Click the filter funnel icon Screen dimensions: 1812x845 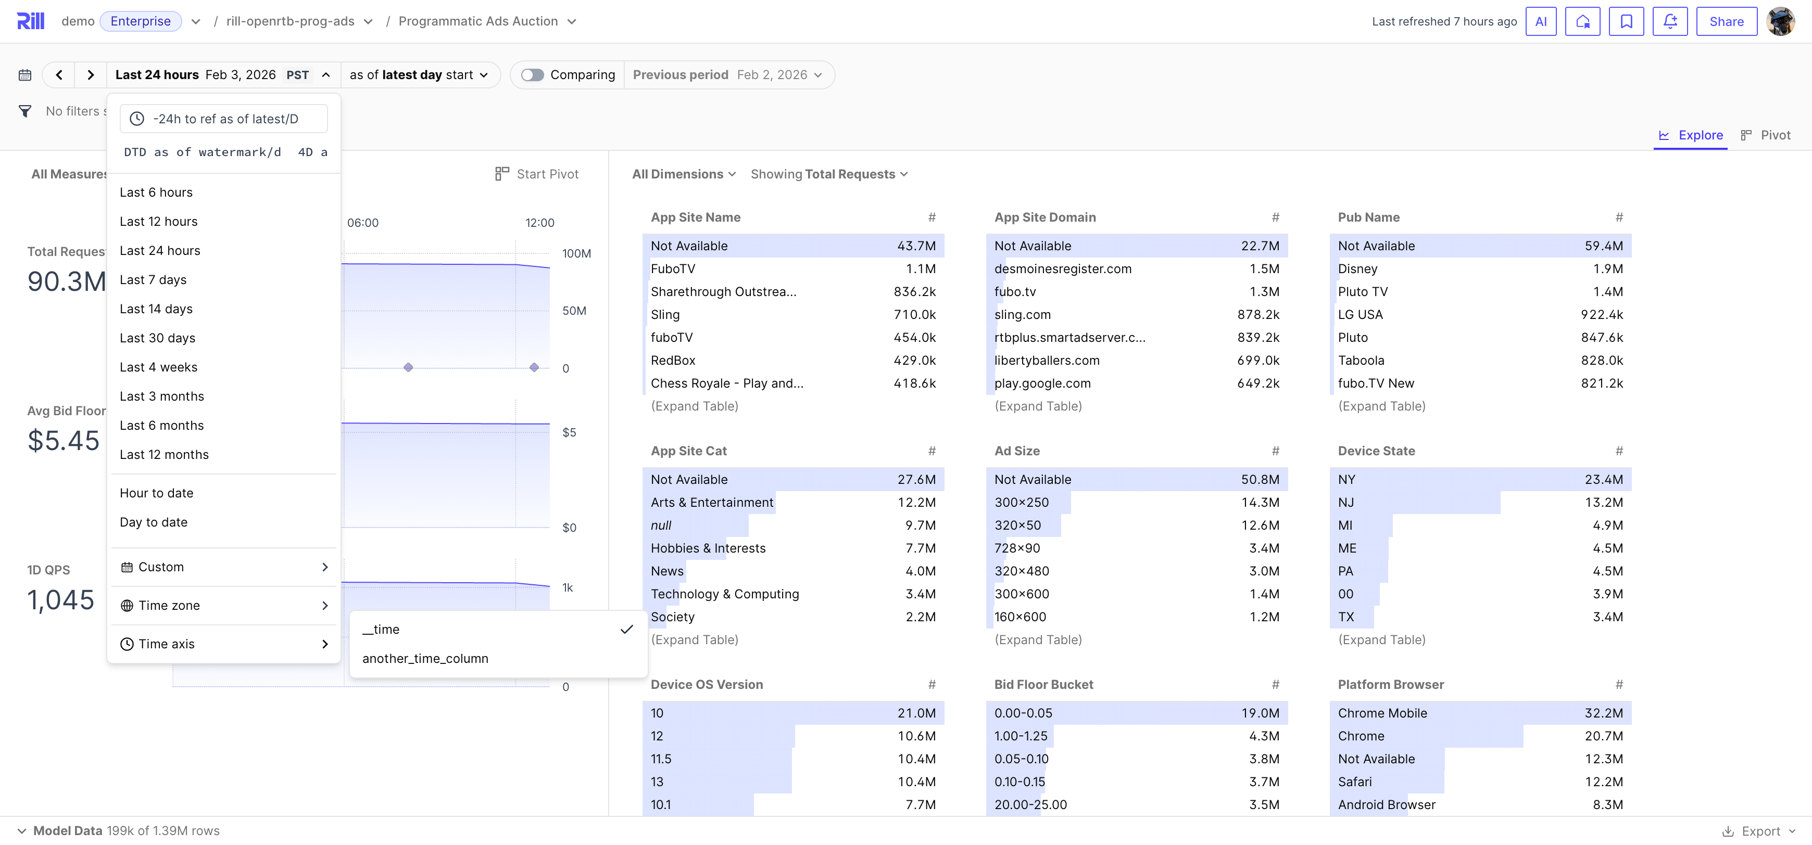pyautogui.click(x=24, y=111)
